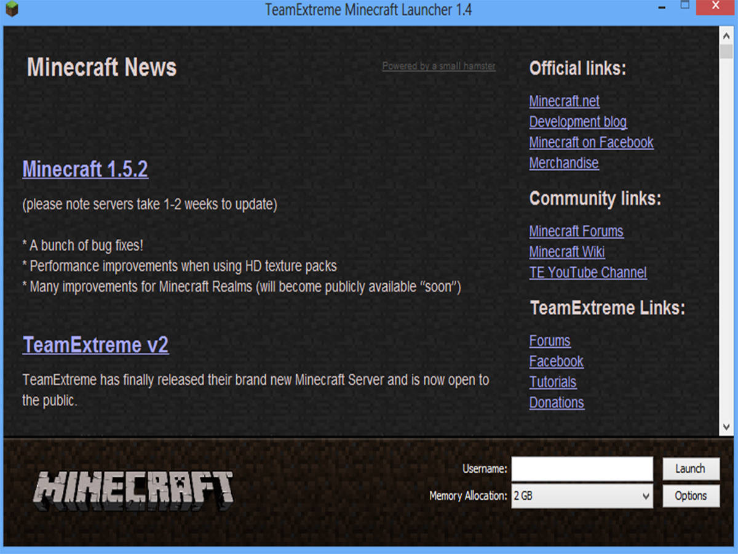Open the Development blog link

577,122
